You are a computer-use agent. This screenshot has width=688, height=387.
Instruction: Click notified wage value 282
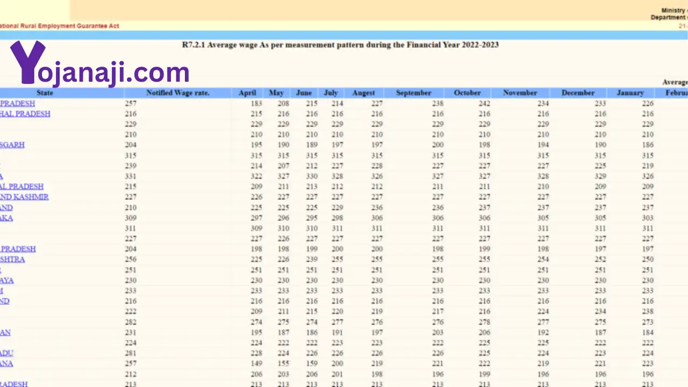[x=131, y=322]
